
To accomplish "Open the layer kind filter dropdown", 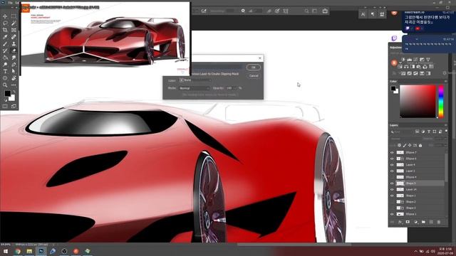I will pos(402,132).
